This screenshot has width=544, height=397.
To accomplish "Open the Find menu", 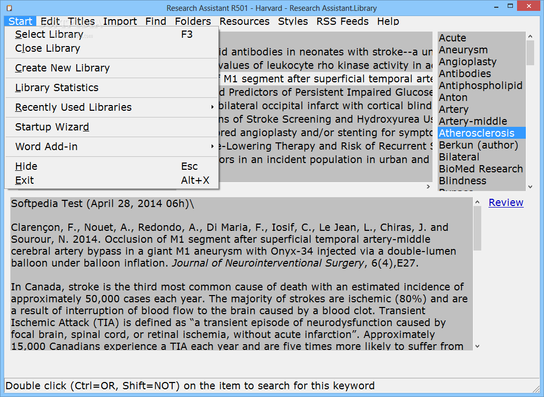I will tap(156, 21).
